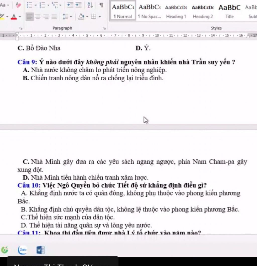Viewport: 257px width, 266px height.
Task: Click answer 'D. Thể hiện tài năng quân sự'
Action: 86,226
